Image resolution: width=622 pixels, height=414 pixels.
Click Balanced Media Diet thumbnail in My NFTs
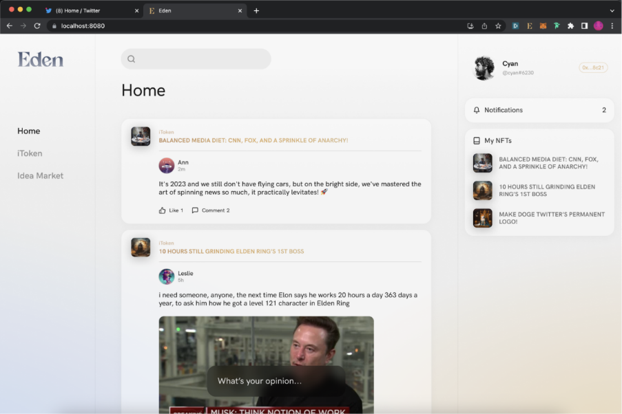click(x=482, y=163)
